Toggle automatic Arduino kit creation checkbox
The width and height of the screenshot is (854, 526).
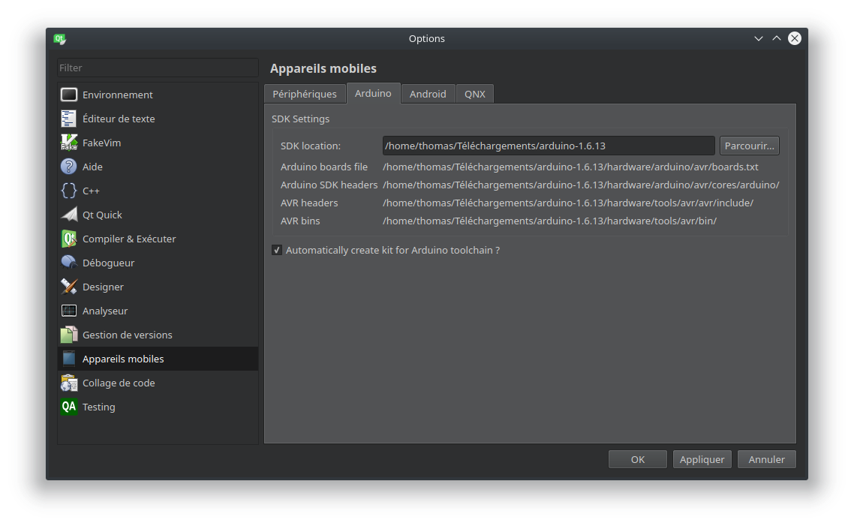(277, 250)
